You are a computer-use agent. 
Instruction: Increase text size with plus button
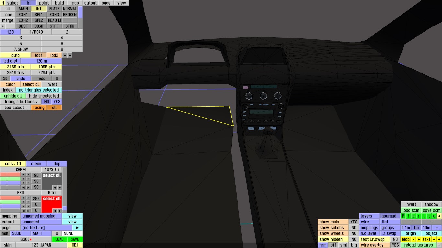439,239
